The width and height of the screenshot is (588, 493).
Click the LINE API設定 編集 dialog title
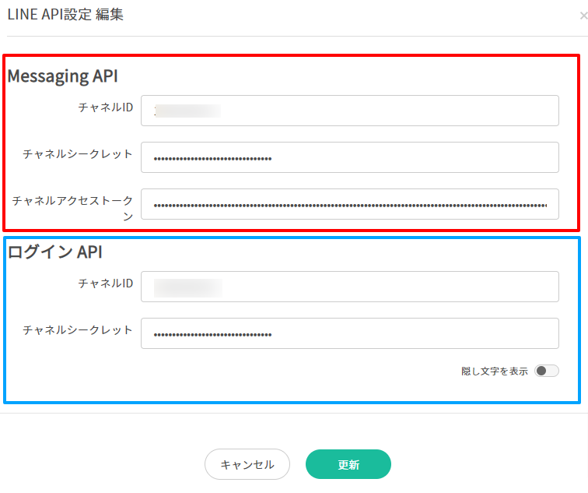tap(65, 15)
